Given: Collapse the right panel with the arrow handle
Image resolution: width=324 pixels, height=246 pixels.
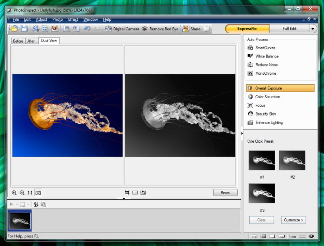Looking at the screenshot, I should pyautogui.click(x=242, y=133).
